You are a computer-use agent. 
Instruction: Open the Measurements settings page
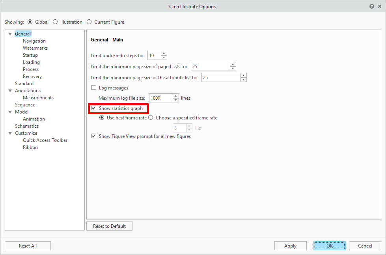[38, 98]
